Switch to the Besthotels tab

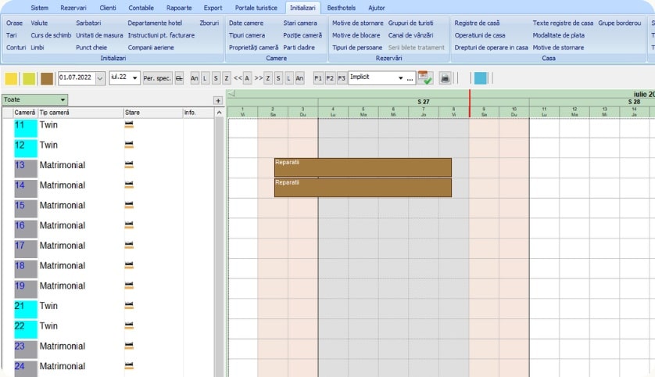(341, 8)
